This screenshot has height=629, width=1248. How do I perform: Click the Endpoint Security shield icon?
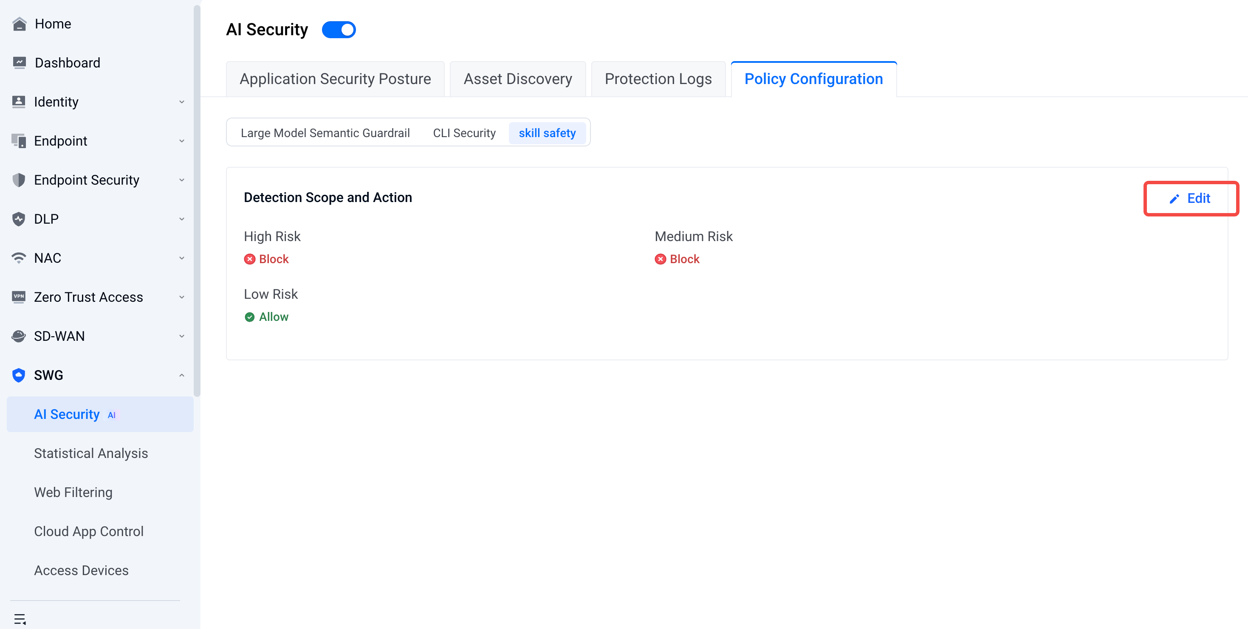click(x=19, y=180)
